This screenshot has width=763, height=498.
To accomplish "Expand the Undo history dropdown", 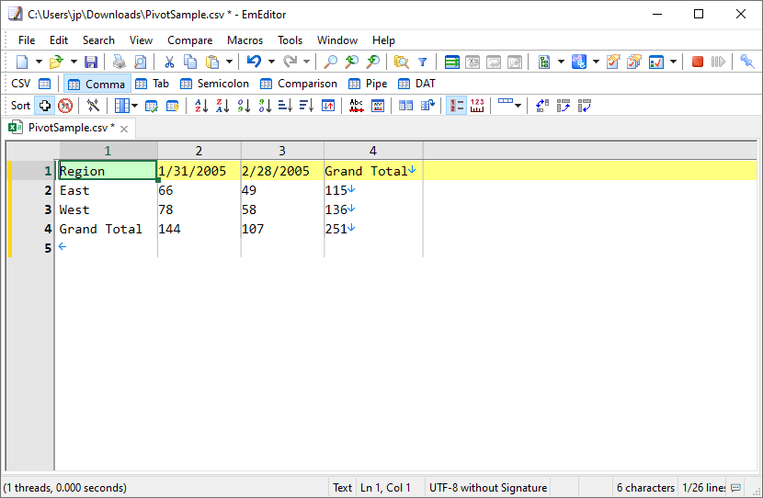I will pos(271,62).
